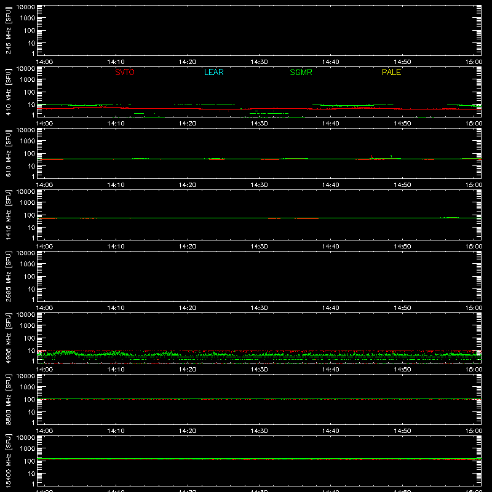This screenshot has height=492, width=492.
Task: Click the green SGMR station label
Action: [301, 72]
